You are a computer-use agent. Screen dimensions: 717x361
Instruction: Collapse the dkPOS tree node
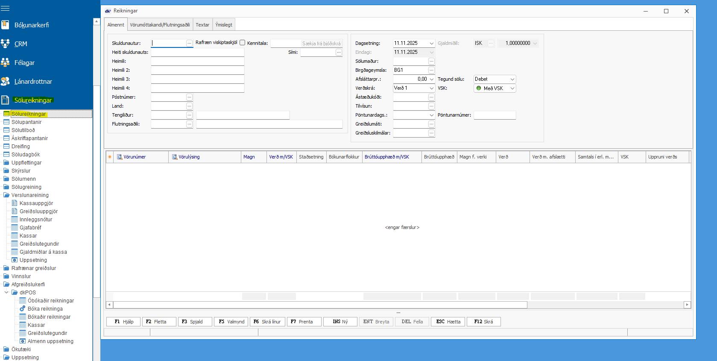coord(6,293)
